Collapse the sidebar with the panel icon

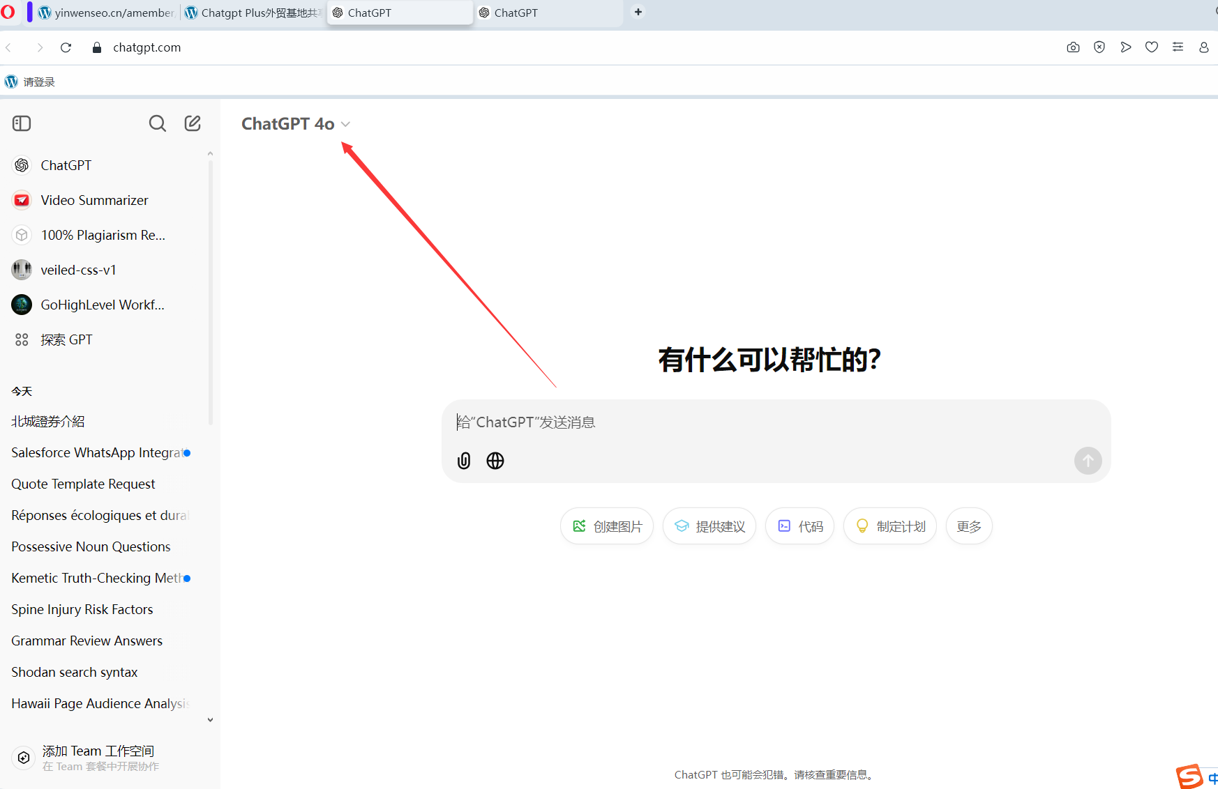22,123
